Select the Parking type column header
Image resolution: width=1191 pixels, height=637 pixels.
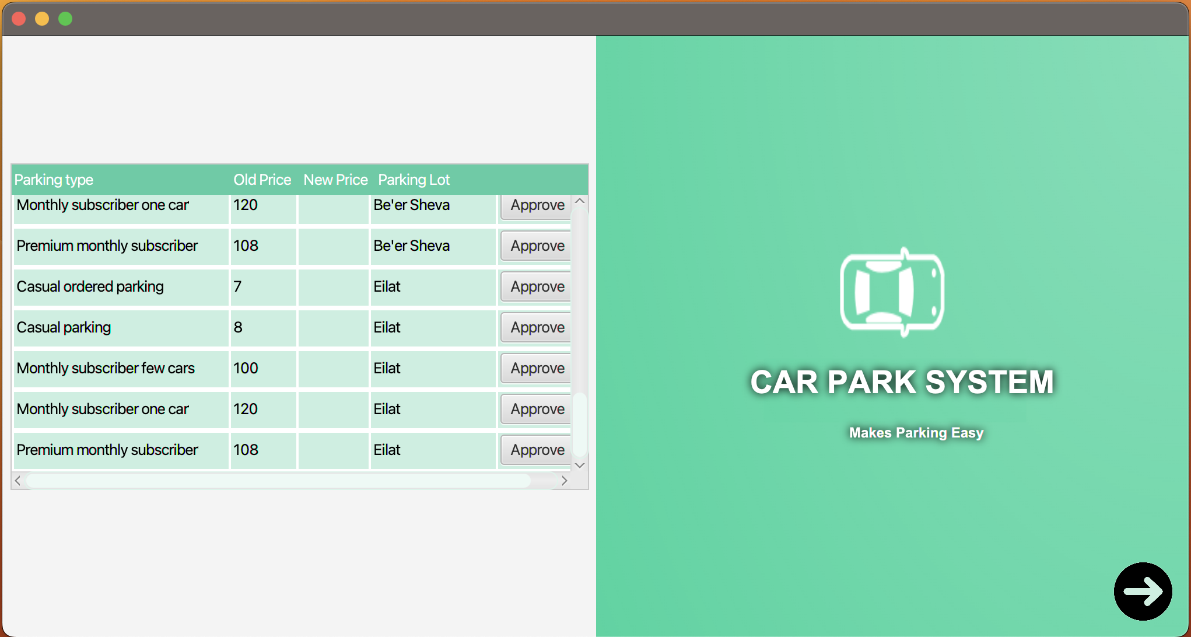[x=54, y=180]
